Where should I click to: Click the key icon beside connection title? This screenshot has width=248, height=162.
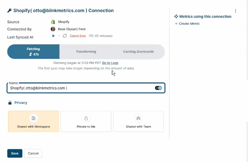(x=9, y=11)
